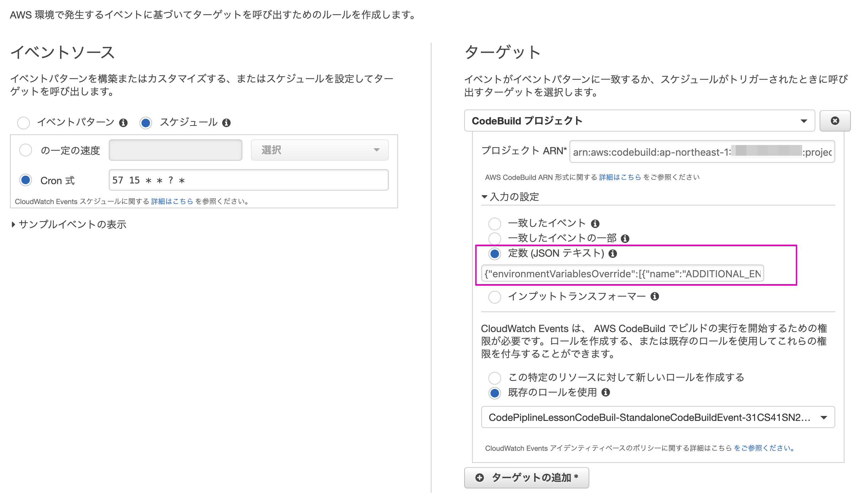Click info icon next to 一致したイベント
853x497 pixels.
pyautogui.click(x=595, y=224)
